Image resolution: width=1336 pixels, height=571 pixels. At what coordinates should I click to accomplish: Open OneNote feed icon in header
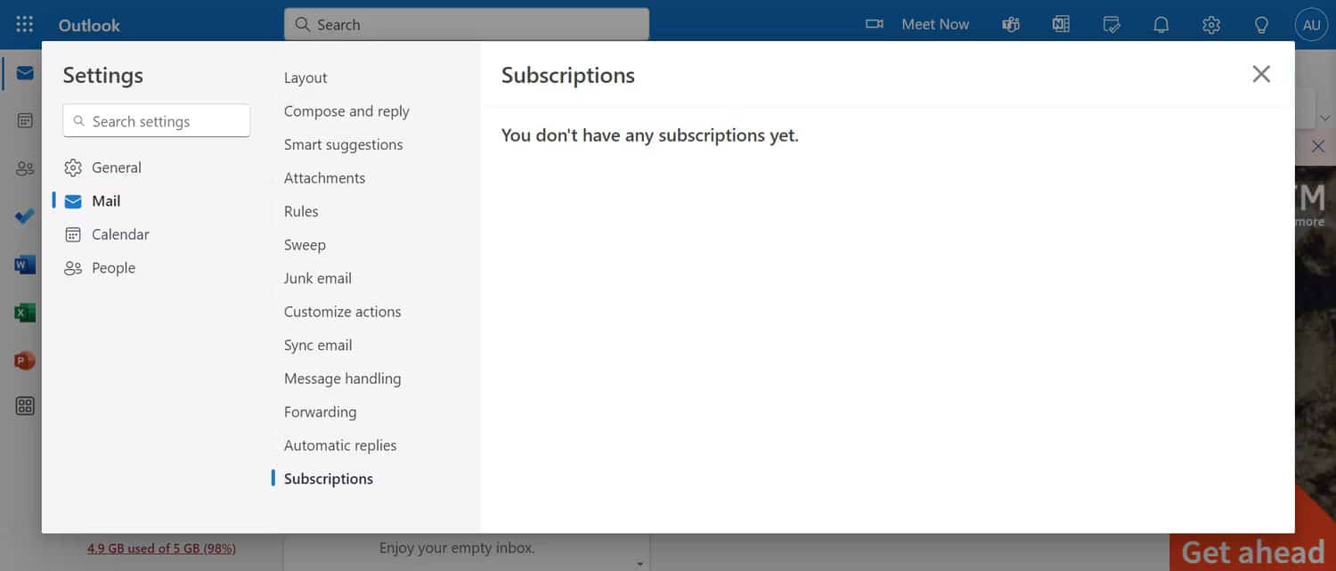pos(1061,24)
